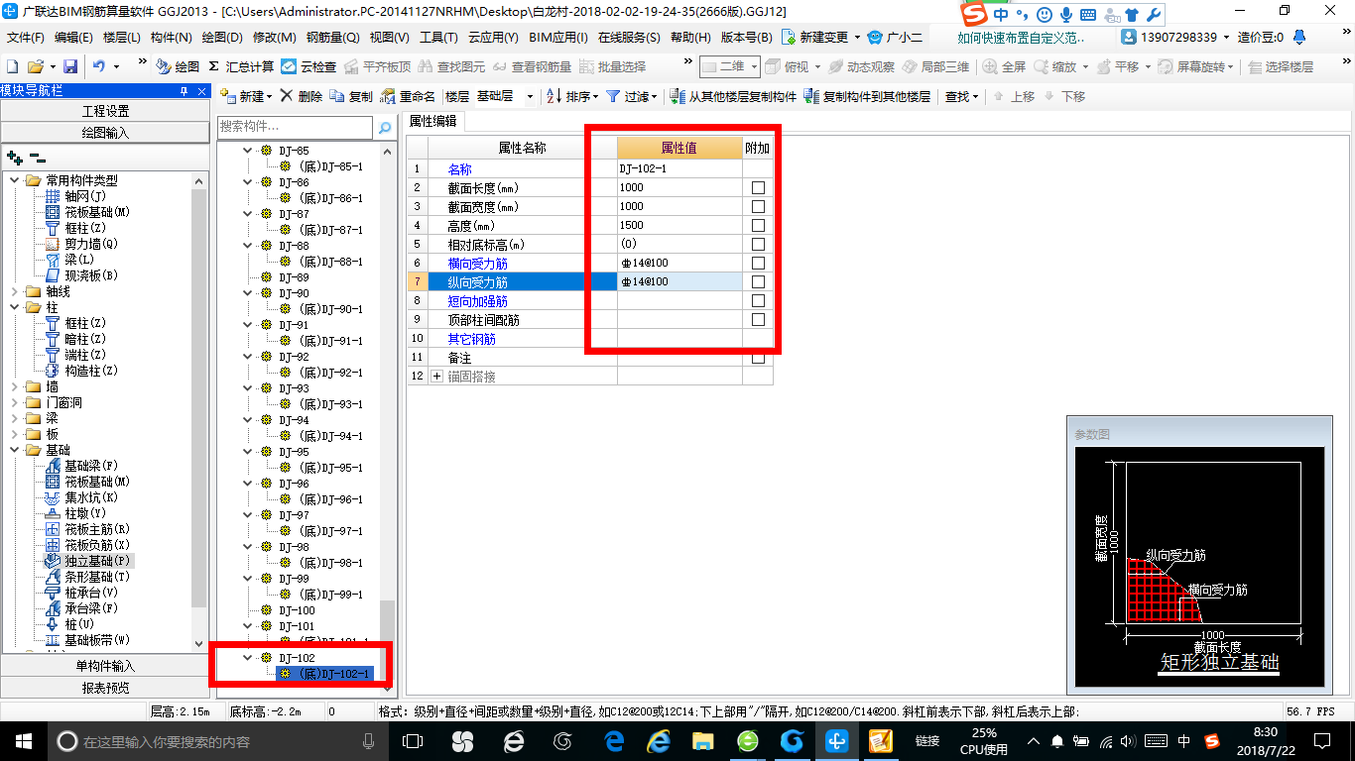This screenshot has height=761, width=1355.
Task: Click 从其他楼层复制构件 button
Action: (x=733, y=96)
